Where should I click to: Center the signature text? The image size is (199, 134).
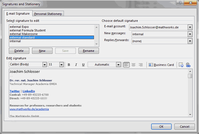(x=133, y=65)
